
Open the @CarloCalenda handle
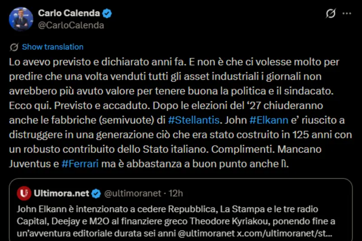click(x=71, y=25)
